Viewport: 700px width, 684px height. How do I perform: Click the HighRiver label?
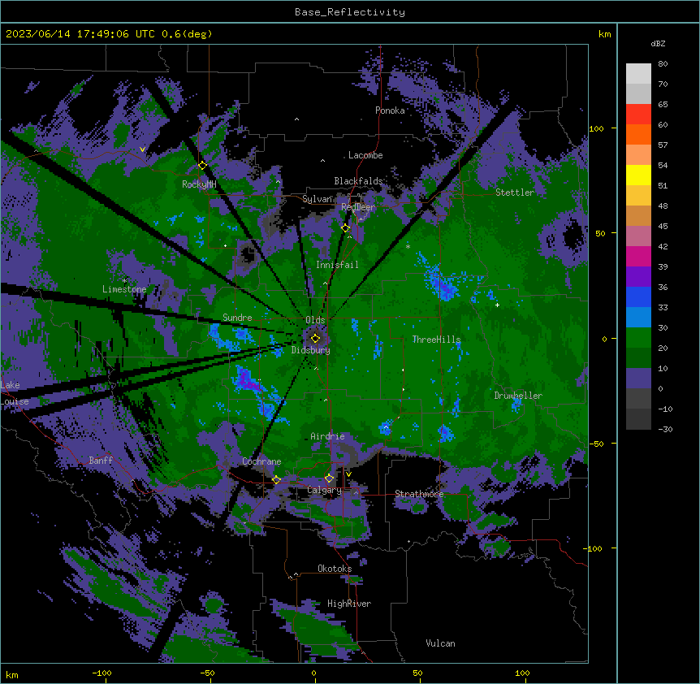pyautogui.click(x=349, y=604)
